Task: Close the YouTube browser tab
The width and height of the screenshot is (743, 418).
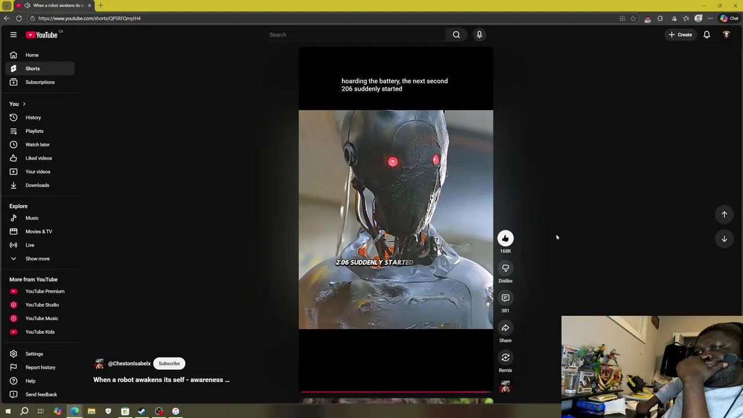Action: pyautogui.click(x=89, y=5)
